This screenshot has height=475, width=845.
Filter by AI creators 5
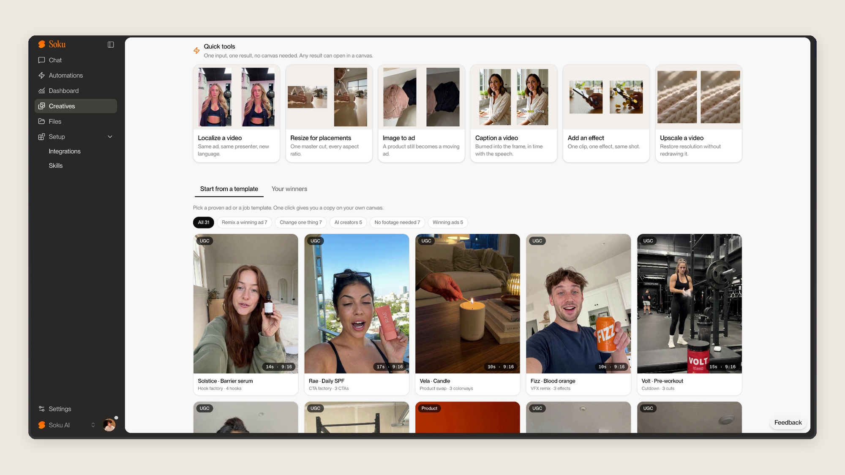(348, 223)
